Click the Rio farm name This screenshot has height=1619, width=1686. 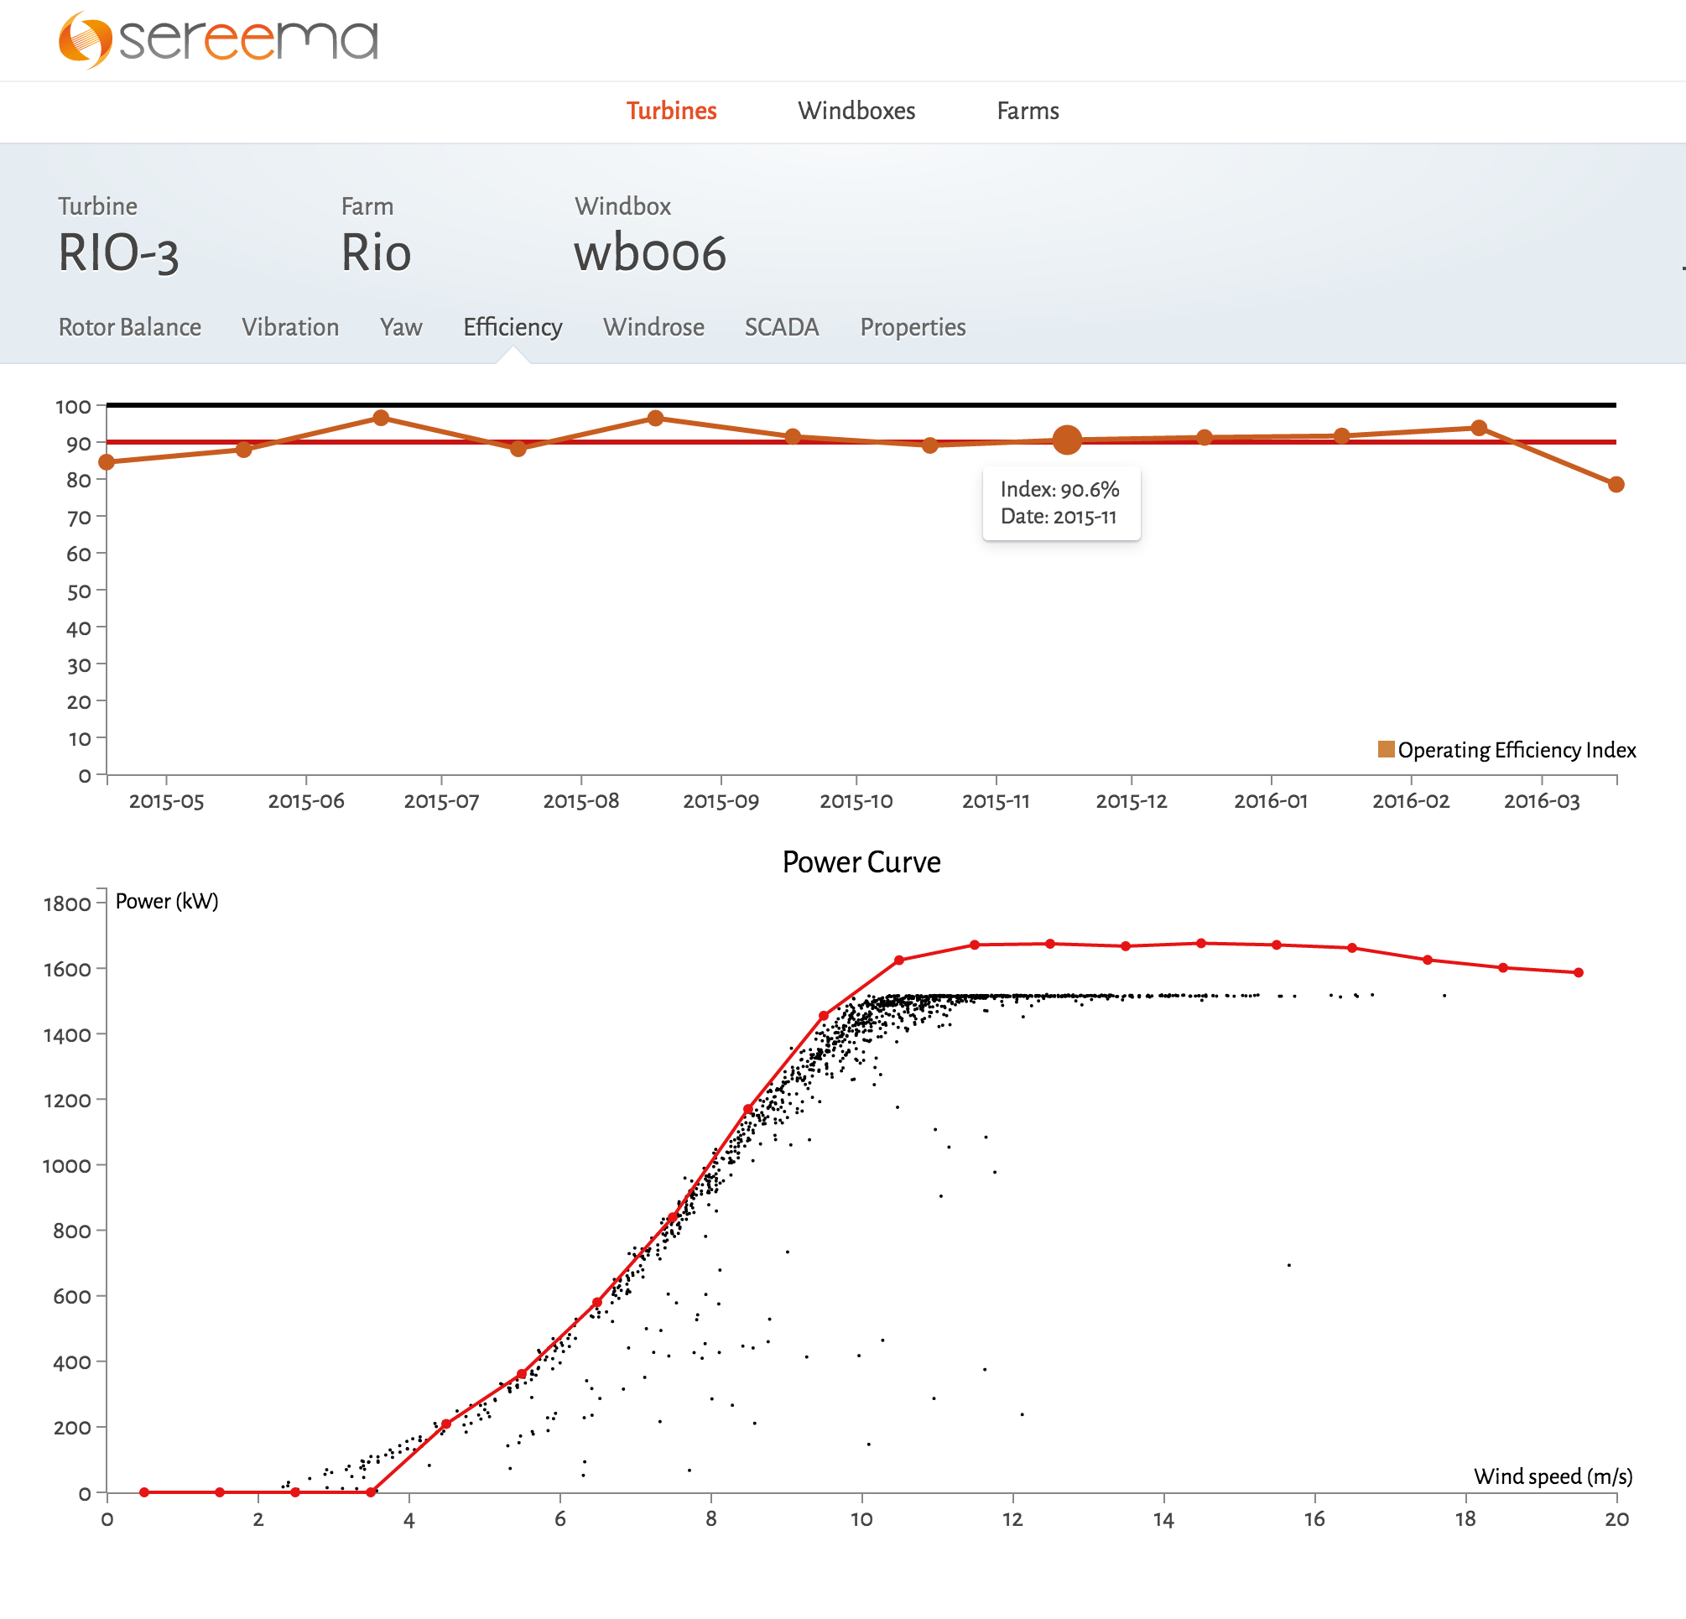click(x=376, y=252)
